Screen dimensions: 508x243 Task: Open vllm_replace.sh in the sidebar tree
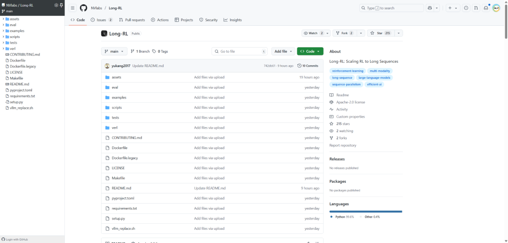tap(21, 108)
